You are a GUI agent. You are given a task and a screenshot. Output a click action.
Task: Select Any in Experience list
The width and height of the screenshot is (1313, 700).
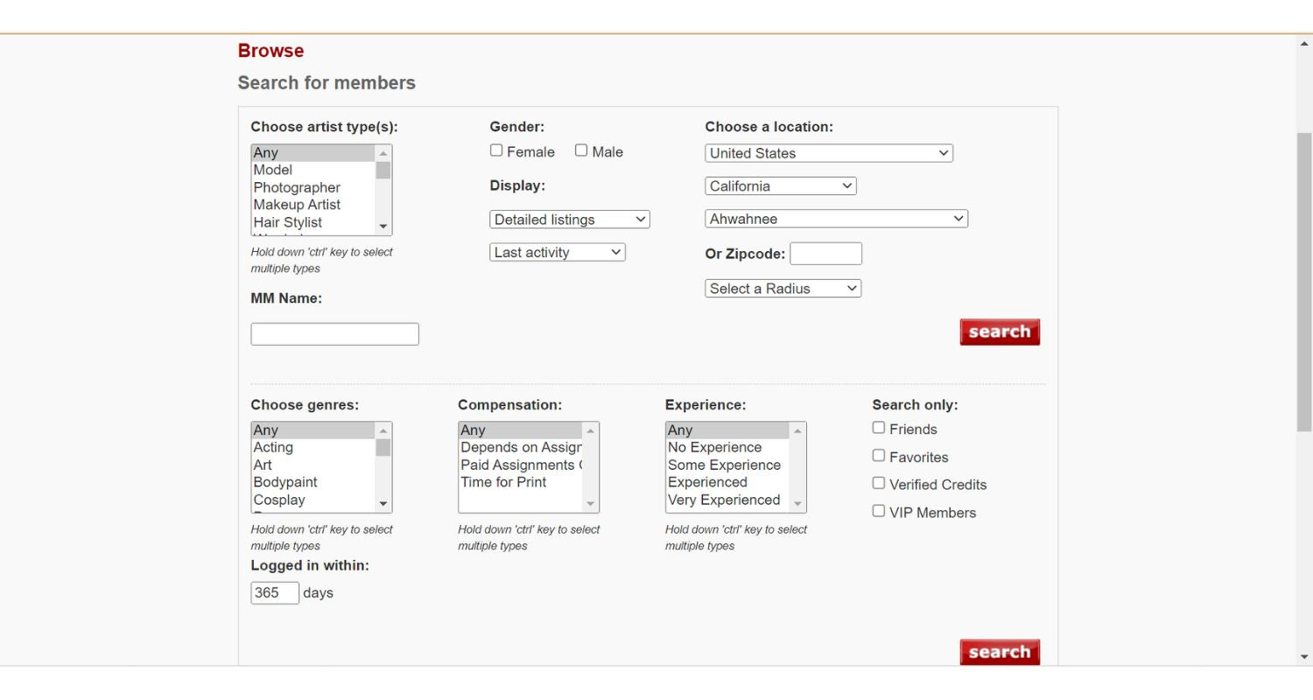[x=727, y=430]
